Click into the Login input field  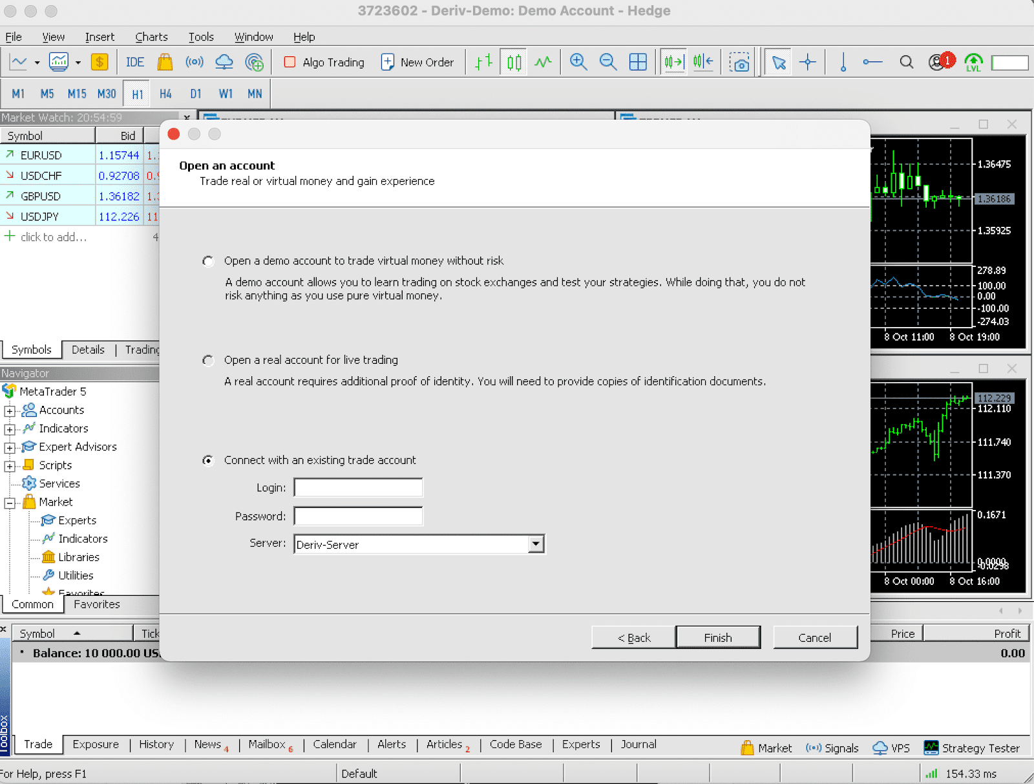(x=358, y=487)
